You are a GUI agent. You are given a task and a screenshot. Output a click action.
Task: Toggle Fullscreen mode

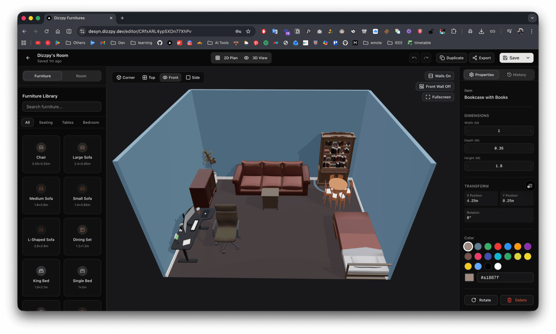pos(438,97)
